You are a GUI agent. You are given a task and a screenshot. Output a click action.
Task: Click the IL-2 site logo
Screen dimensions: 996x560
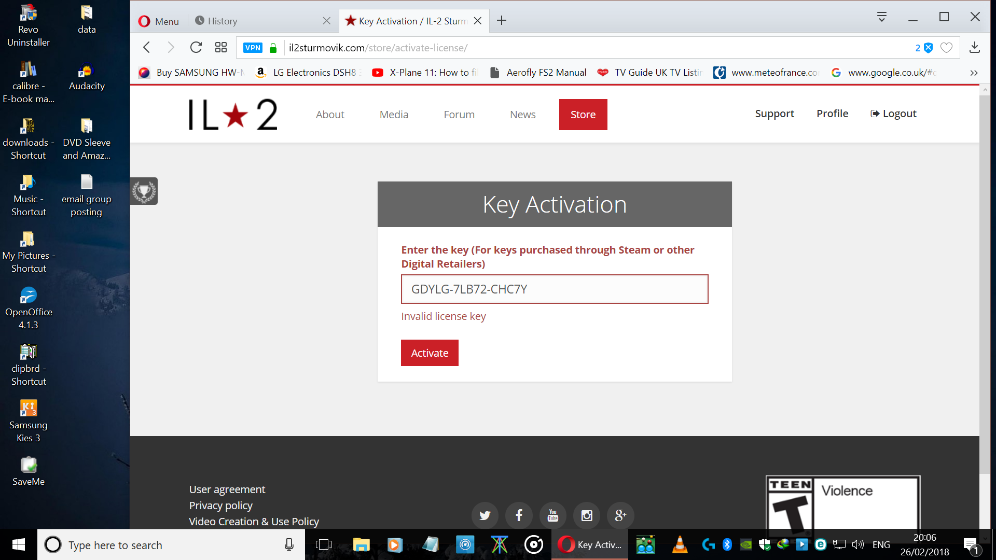[x=233, y=114]
